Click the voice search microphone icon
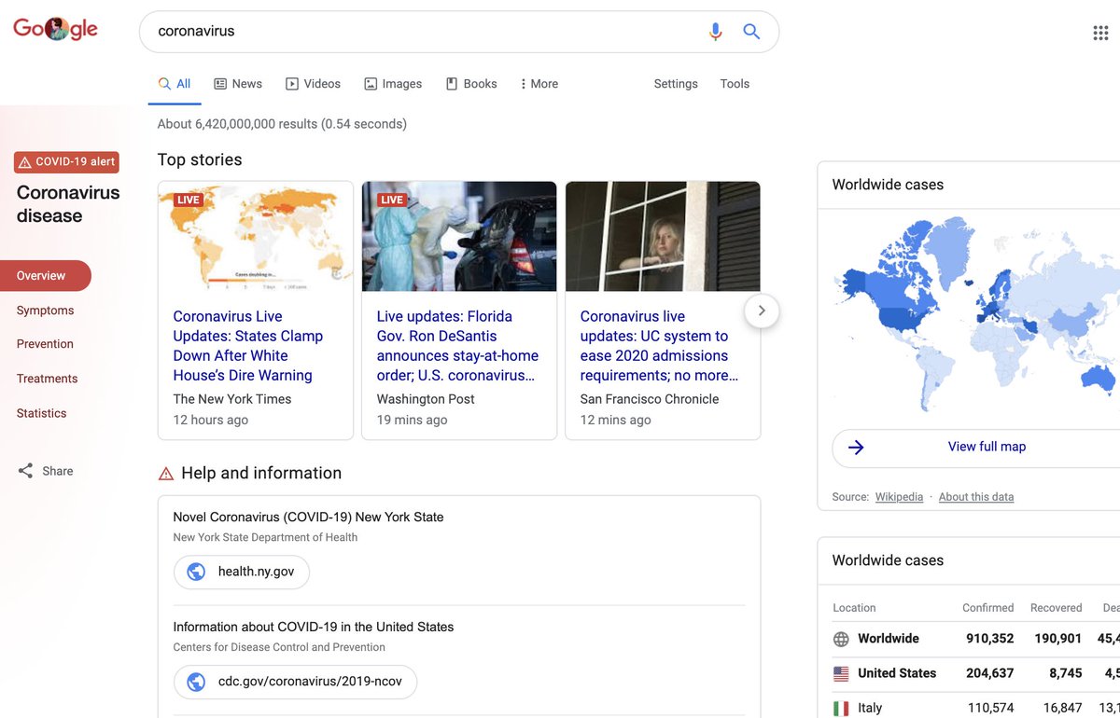The width and height of the screenshot is (1120, 718). [715, 32]
